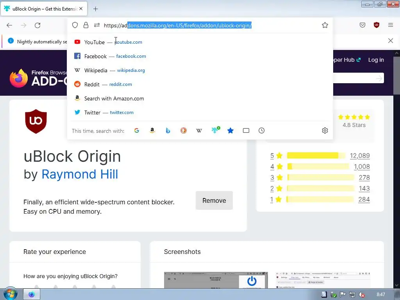
Task: Open the Windows Start button
Action: click(10, 294)
